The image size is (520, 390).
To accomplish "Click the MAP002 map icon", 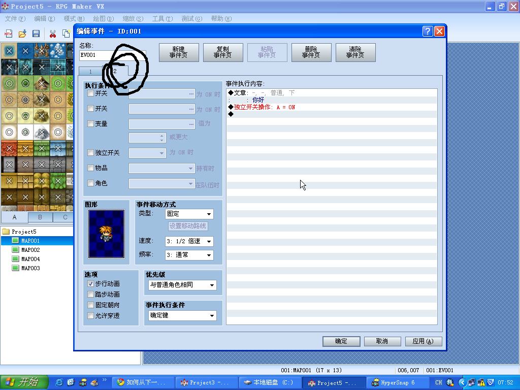I will tap(16, 250).
